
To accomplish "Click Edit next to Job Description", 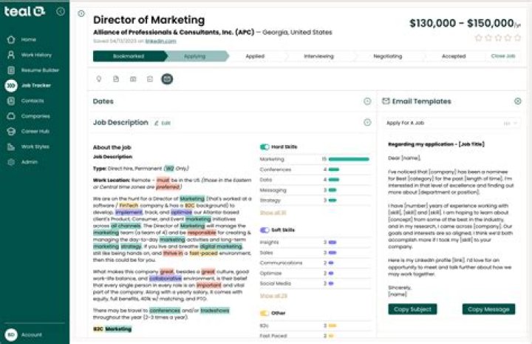I will pos(163,123).
